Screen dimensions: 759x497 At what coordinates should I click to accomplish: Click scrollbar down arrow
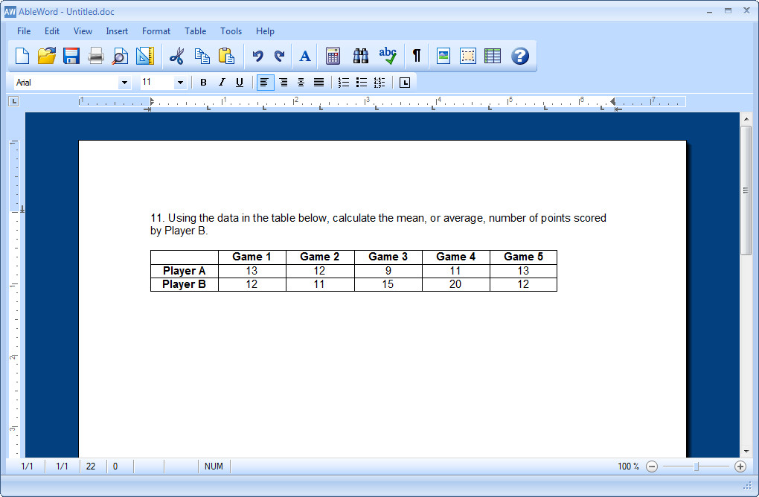coord(746,452)
